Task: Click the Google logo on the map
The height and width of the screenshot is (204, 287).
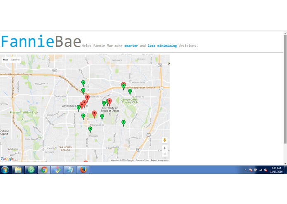Action: tap(7, 159)
